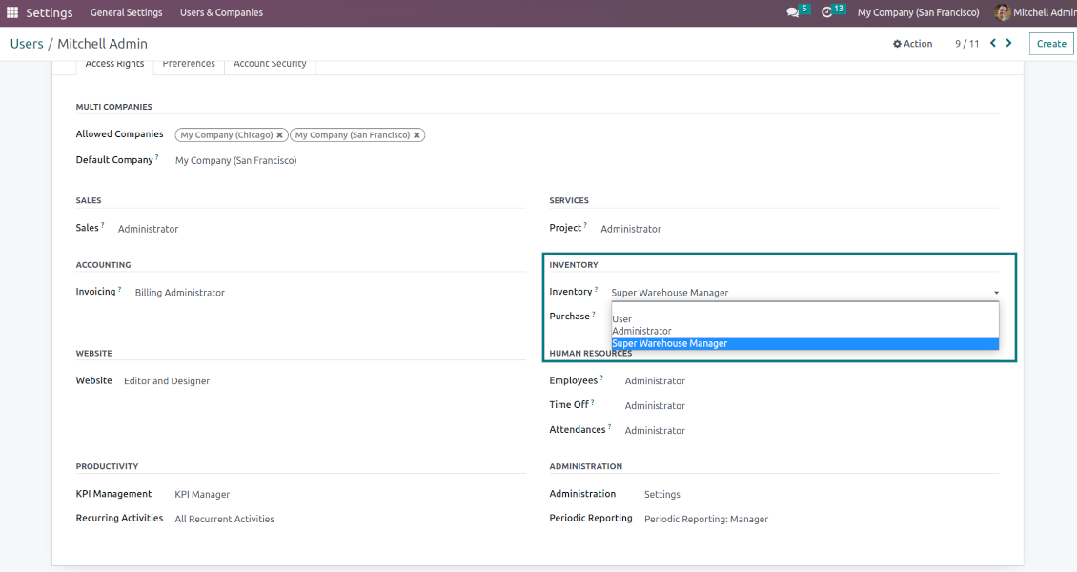Navigate to Users breadcrumb link
1077x572 pixels.
27,44
